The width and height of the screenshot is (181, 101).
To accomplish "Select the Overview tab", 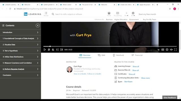I will [85, 55].
